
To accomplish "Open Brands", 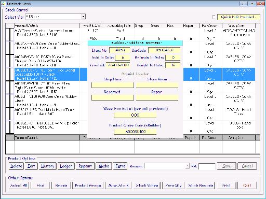I will [61, 186].
